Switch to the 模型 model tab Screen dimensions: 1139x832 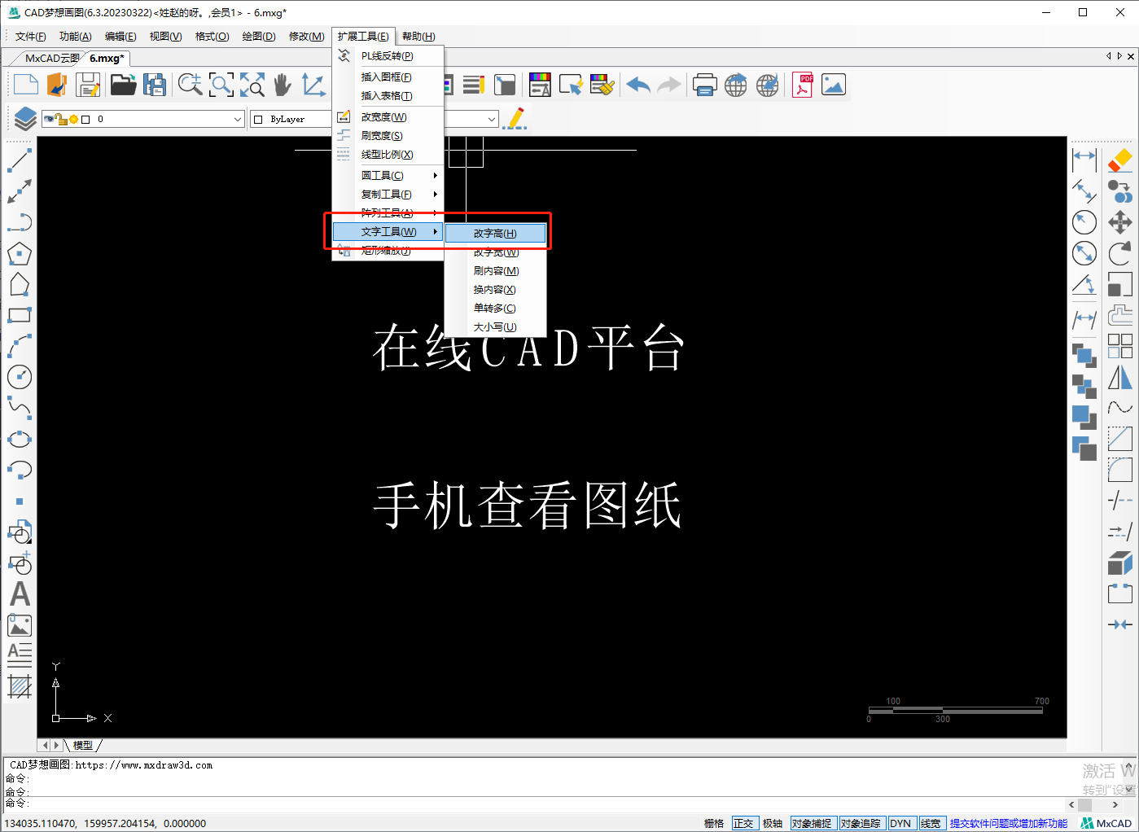[x=83, y=745]
